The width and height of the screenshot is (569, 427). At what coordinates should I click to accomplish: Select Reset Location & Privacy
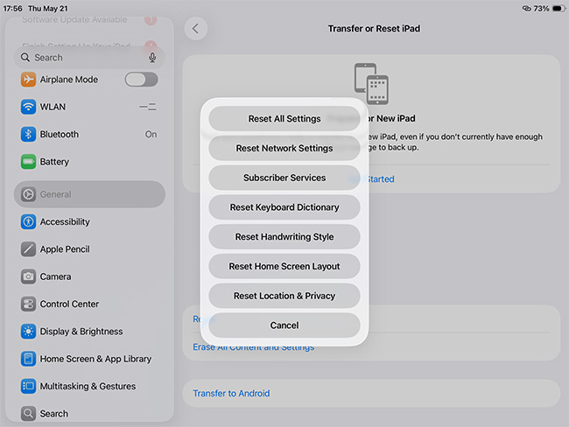[284, 296]
